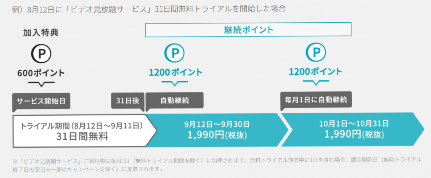This screenshot has width=431, height=178.
Task: Select the 10月1日～10月31日 period arrow
Action: [x=353, y=129]
